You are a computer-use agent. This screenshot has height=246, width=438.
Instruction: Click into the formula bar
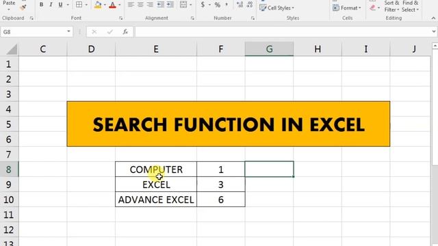pos(283,32)
